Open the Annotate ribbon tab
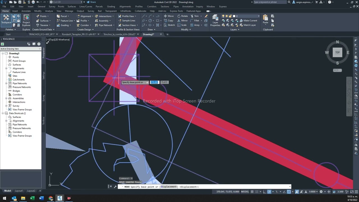The width and height of the screenshot is (359, 202). pyautogui.click(x=26, y=11)
